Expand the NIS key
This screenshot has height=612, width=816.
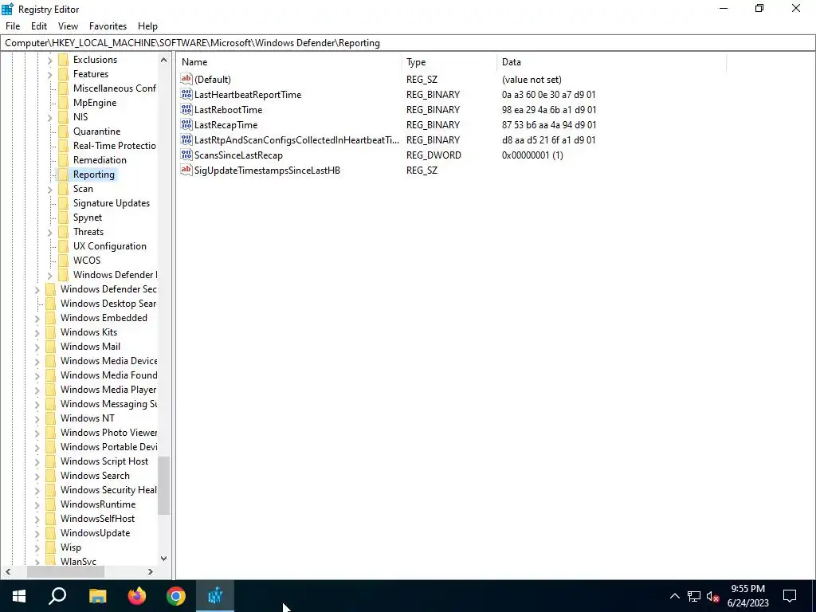(x=50, y=118)
